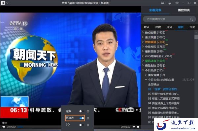Sort list by 评论
The height and width of the screenshot is (131, 198).
192,27
